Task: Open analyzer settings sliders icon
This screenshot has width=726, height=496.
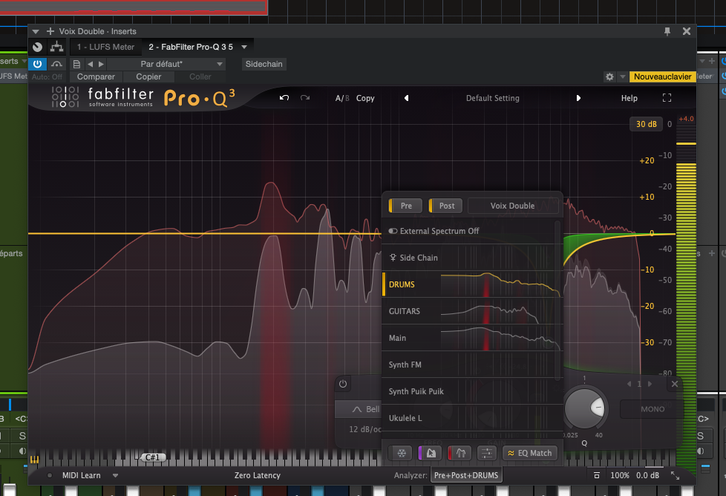Action: (487, 453)
